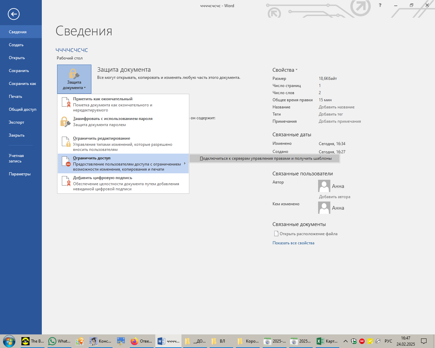Viewport: 435px width, 348px height.
Task: Click the restricted page icon beside Ограничить доступ
Action: tap(66, 161)
